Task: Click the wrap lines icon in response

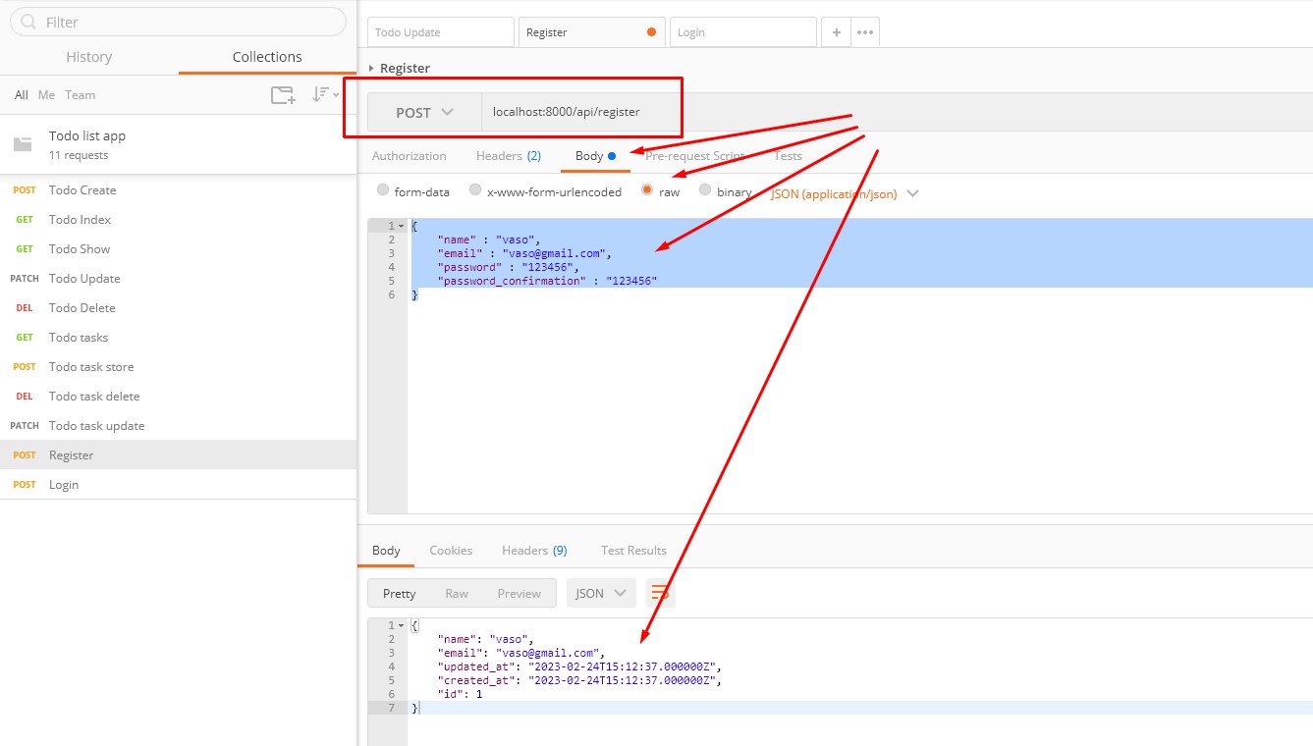Action: tap(661, 593)
